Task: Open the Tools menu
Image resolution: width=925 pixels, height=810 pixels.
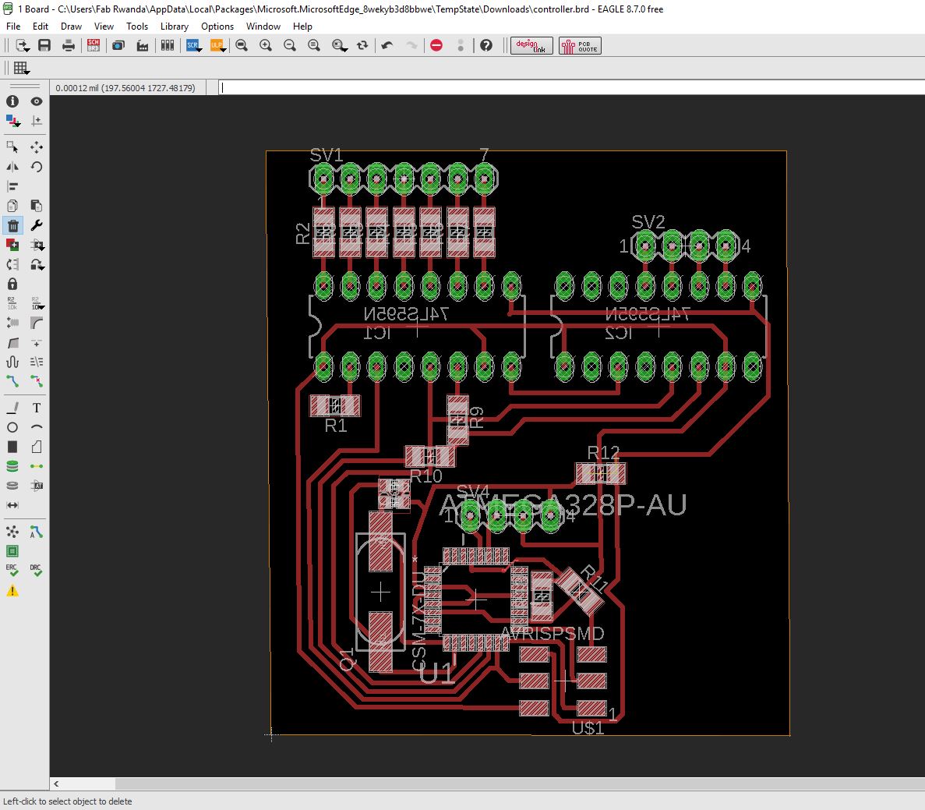Action: pos(136,26)
